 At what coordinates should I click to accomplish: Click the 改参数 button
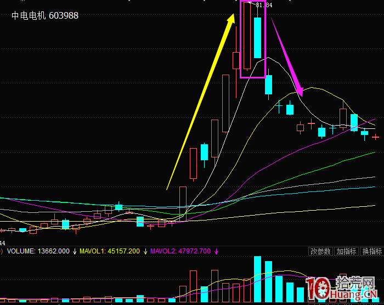321,251
